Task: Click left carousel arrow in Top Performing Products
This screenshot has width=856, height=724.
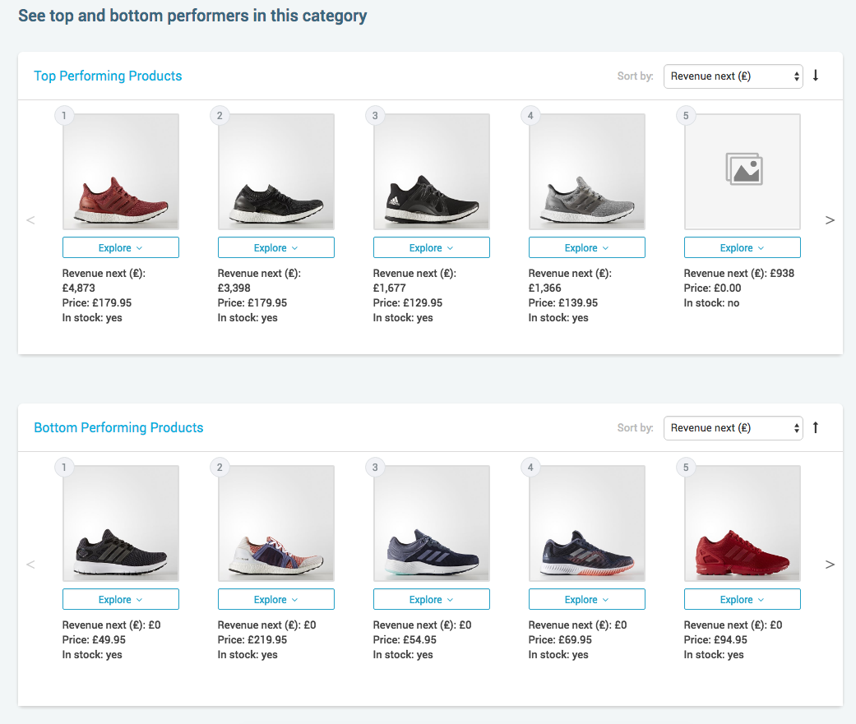Action: click(x=30, y=220)
